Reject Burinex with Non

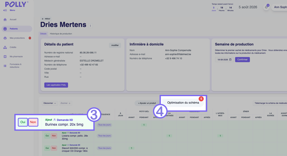tap(33, 122)
